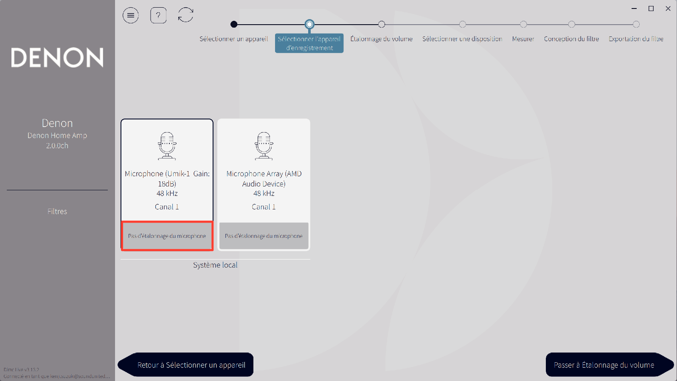Maximize the application window

pos(651,8)
